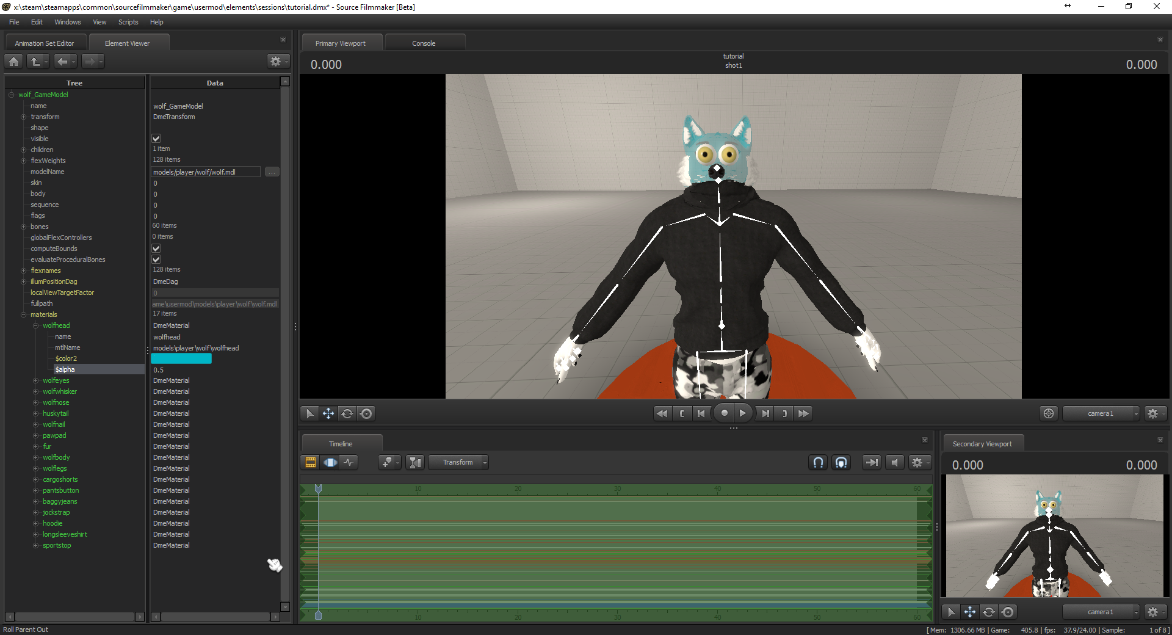Activate the rotate tool in Secondary Viewport
Image resolution: width=1172 pixels, height=635 pixels.
click(989, 612)
